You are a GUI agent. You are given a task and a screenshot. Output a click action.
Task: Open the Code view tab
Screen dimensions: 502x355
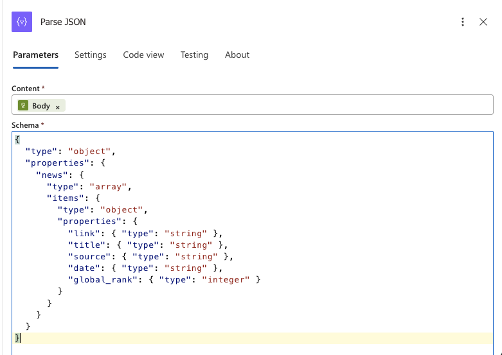click(143, 55)
